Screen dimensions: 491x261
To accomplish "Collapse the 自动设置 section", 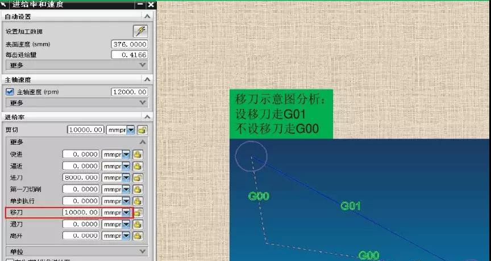I will 147,17.
